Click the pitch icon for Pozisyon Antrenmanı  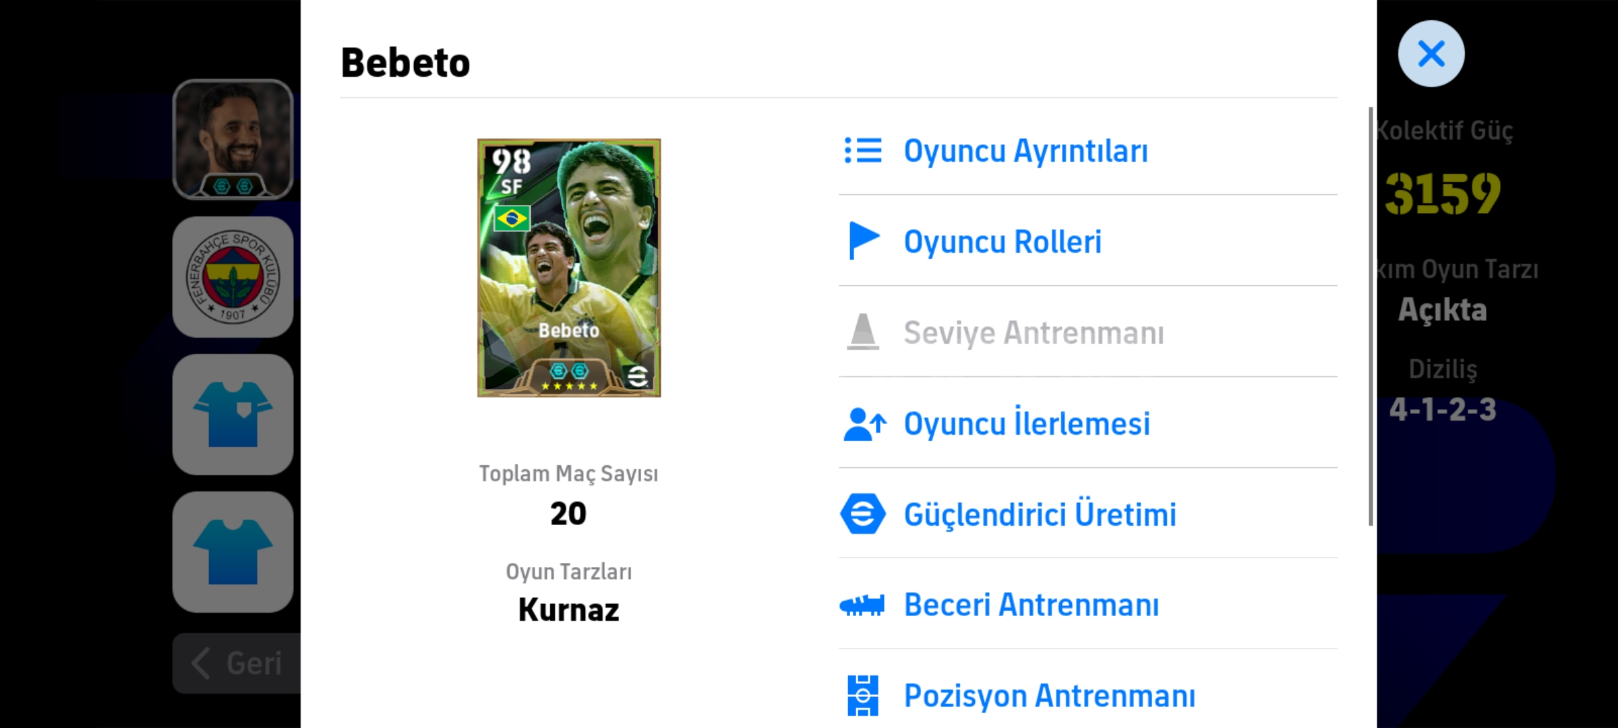(863, 695)
